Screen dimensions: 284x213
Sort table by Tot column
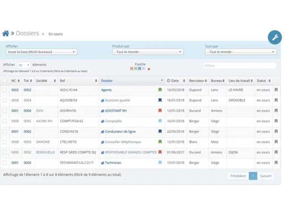pyautogui.click(x=28, y=81)
